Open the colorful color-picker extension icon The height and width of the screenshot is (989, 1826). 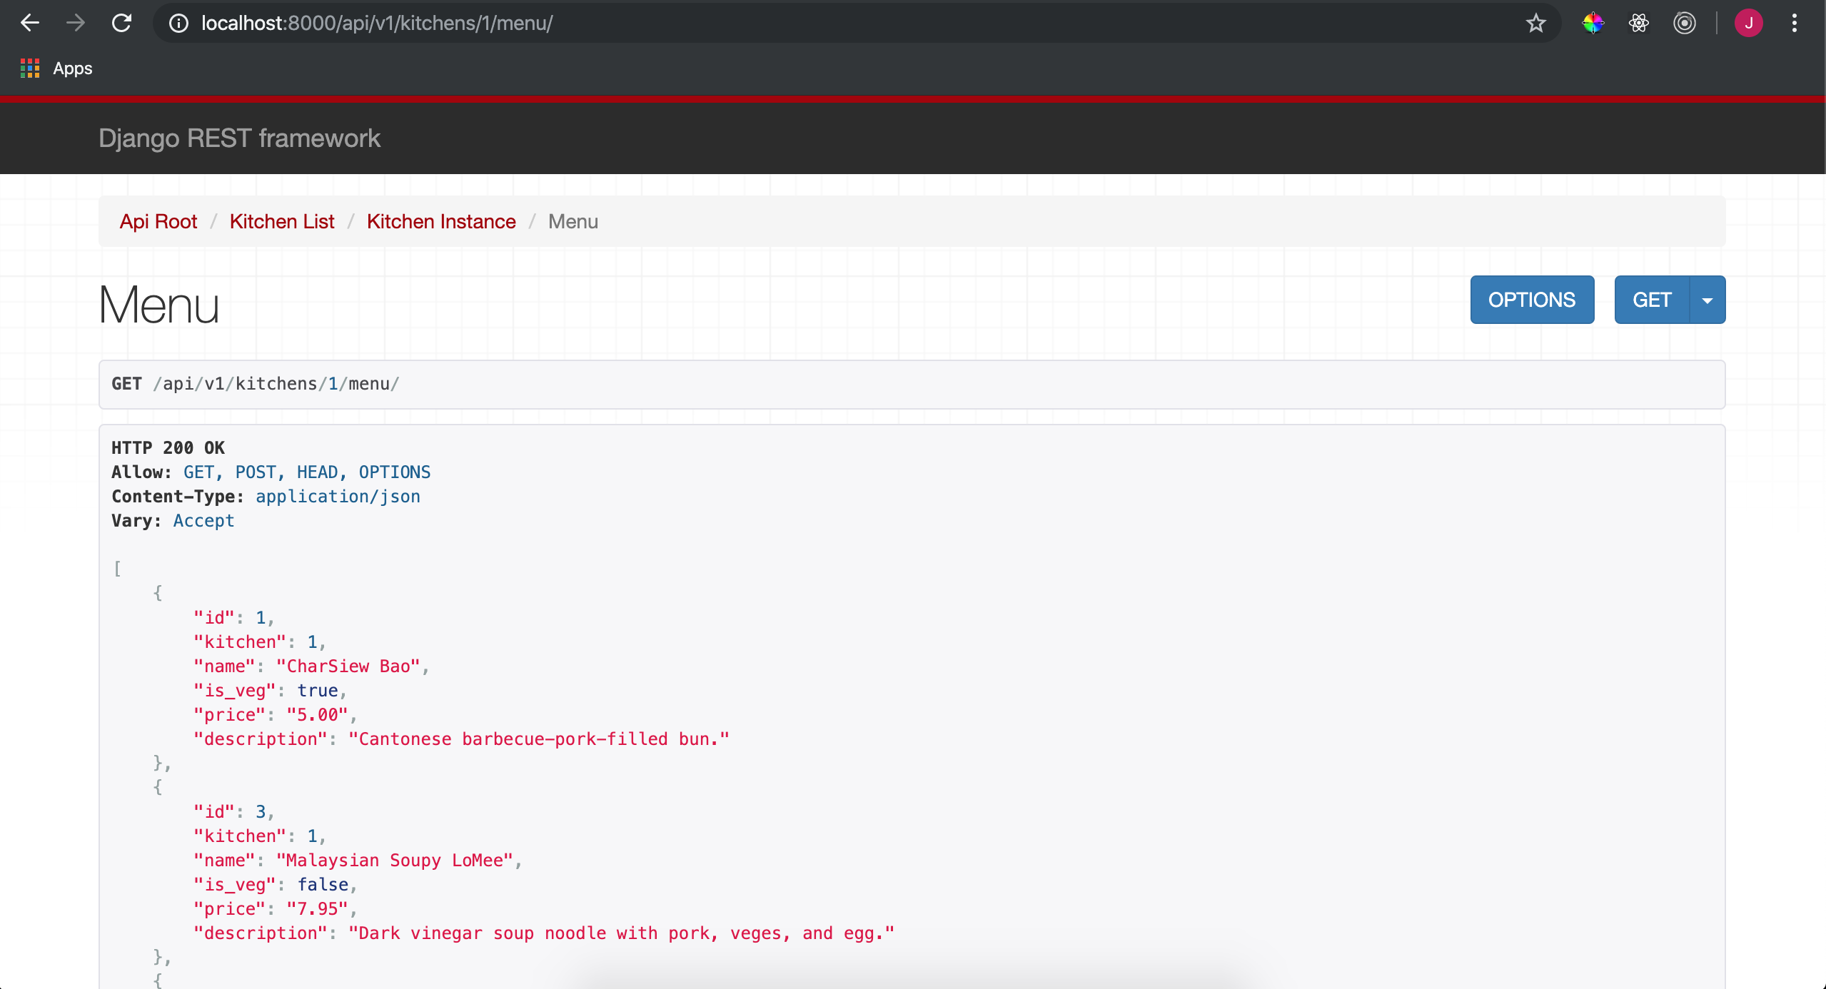pos(1593,24)
